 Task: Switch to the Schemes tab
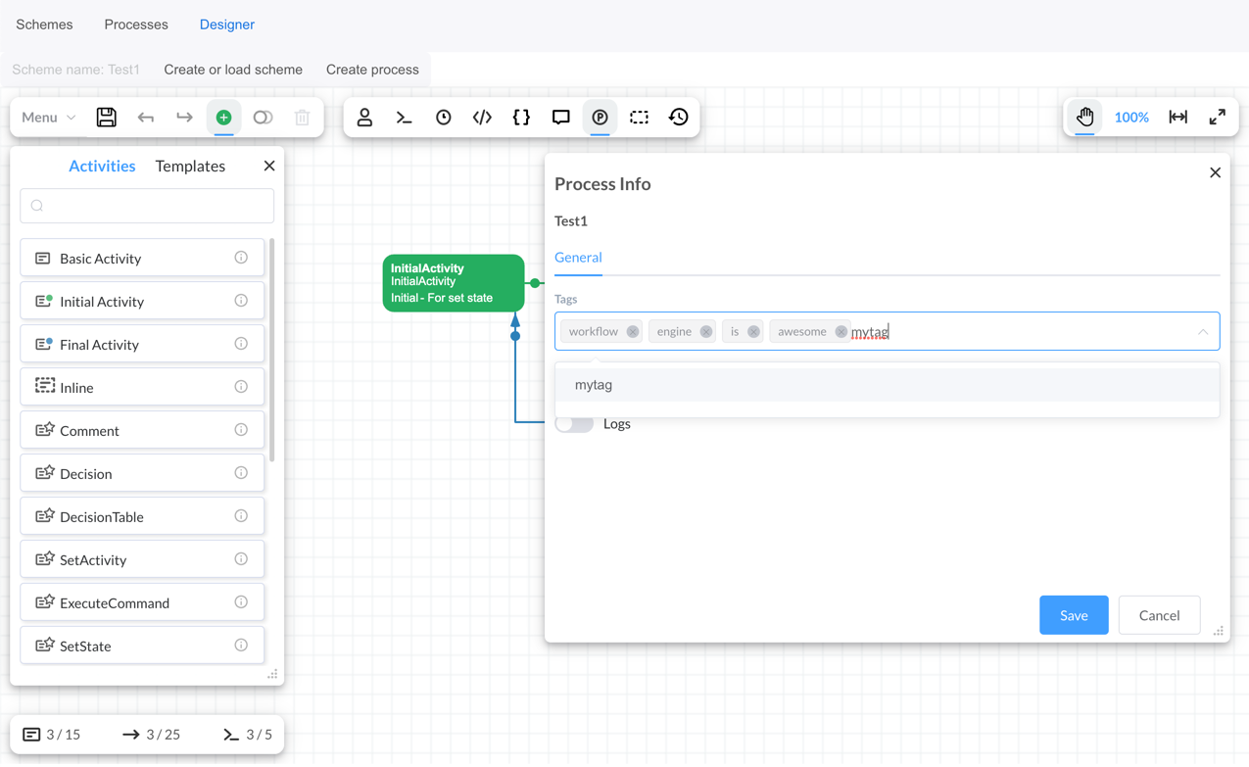44,24
